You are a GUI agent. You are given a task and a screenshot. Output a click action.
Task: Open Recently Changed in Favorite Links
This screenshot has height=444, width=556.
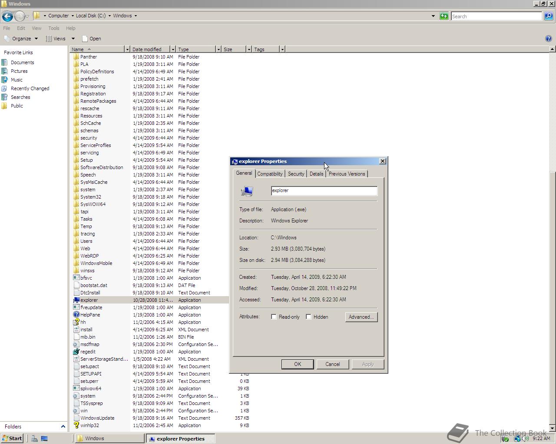point(30,88)
